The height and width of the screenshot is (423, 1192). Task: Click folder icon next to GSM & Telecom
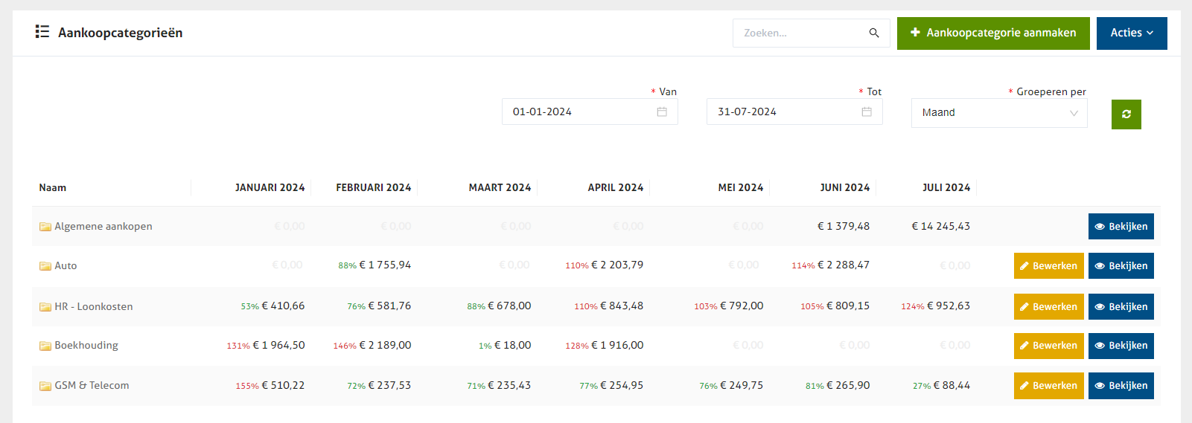pyautogui.click(x=45, y=386)
